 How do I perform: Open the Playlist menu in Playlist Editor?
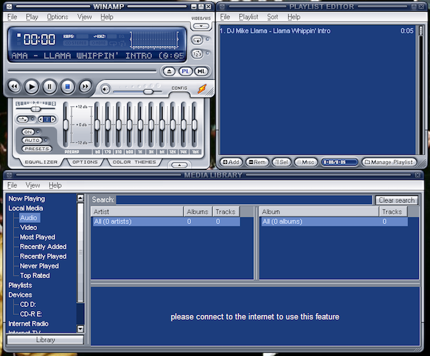[x=248, y=17]
